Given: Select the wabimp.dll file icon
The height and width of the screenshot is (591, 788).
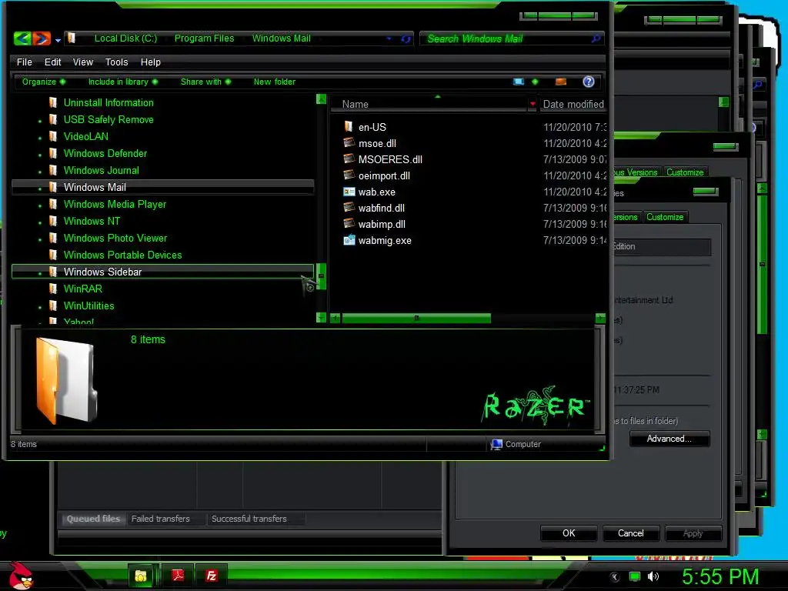Looking at the screenshot, I should (x=349, y=224).
